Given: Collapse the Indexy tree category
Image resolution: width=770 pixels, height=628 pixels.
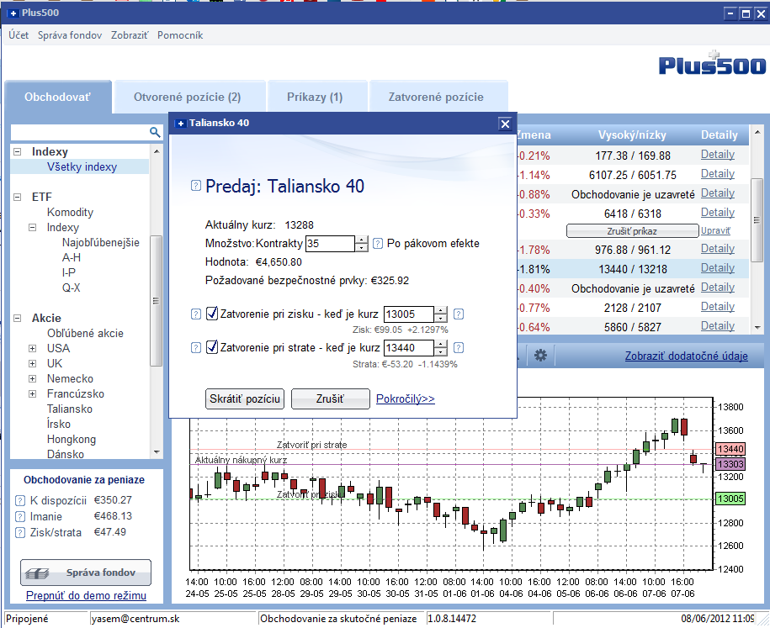Looking at the screenshot, I should [18, 151].
